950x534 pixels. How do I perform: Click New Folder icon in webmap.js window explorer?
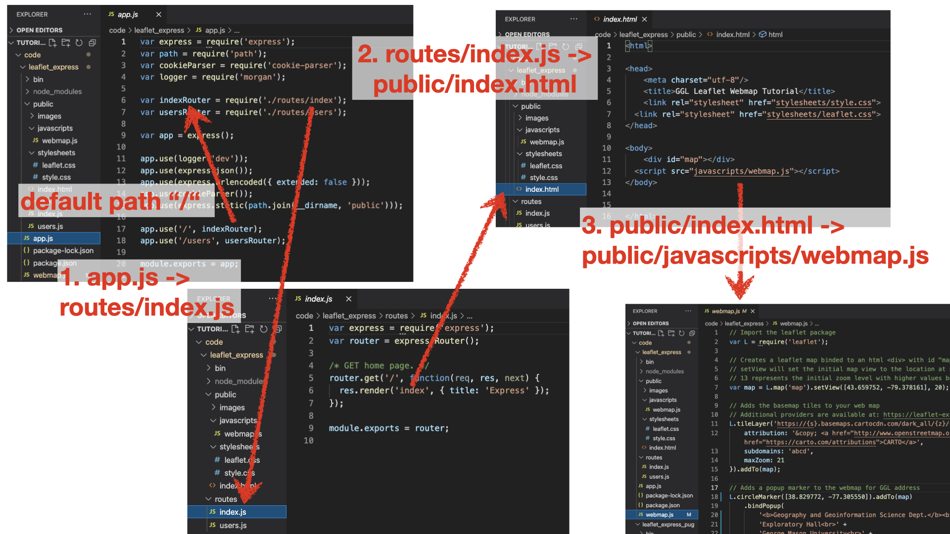click(671, 333)
